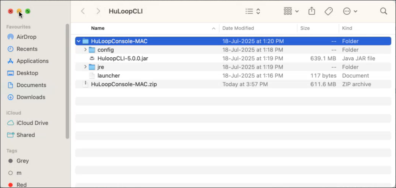Expand the config folder

pos(85,50)
